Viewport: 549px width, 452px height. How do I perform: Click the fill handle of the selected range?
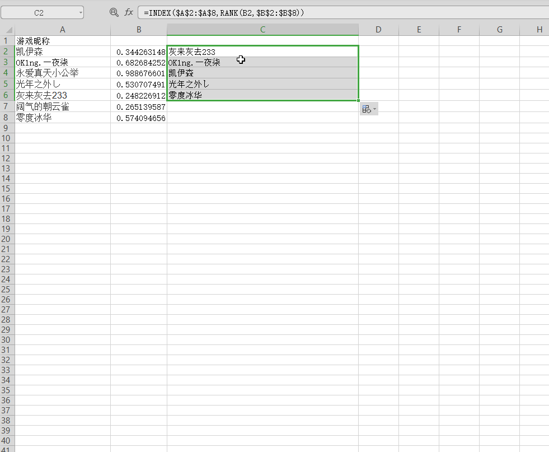point(358,101)
